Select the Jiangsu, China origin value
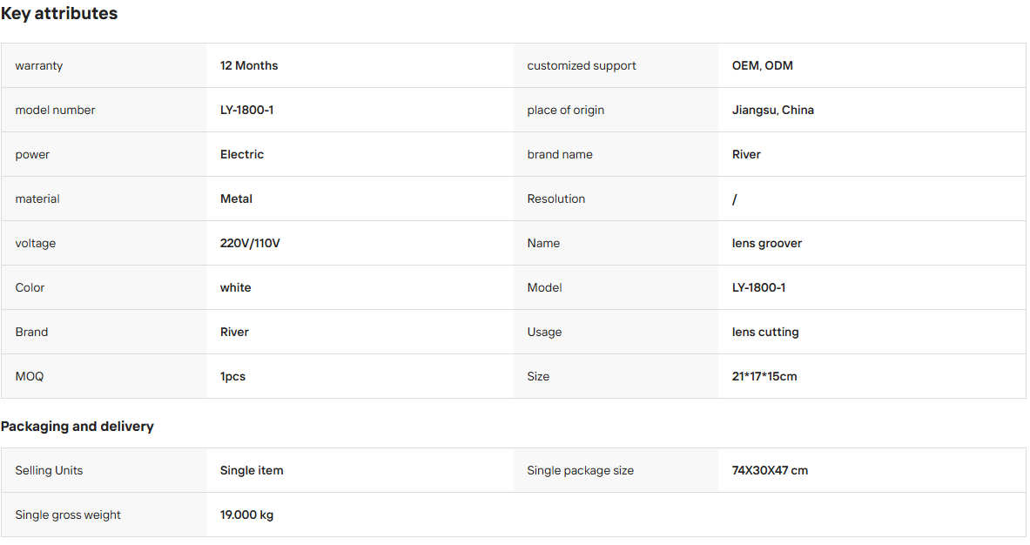This screenshot has height=545, width=1030. 773,111
